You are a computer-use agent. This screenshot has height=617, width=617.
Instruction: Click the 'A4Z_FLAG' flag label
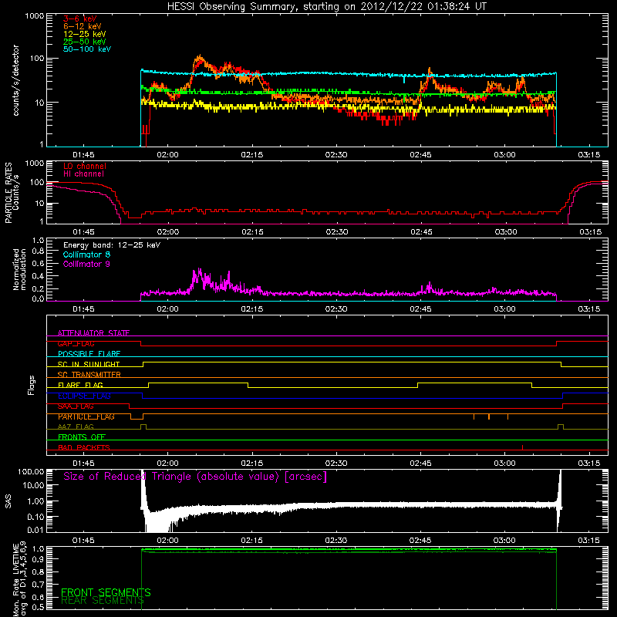click(x=76, y=427)
